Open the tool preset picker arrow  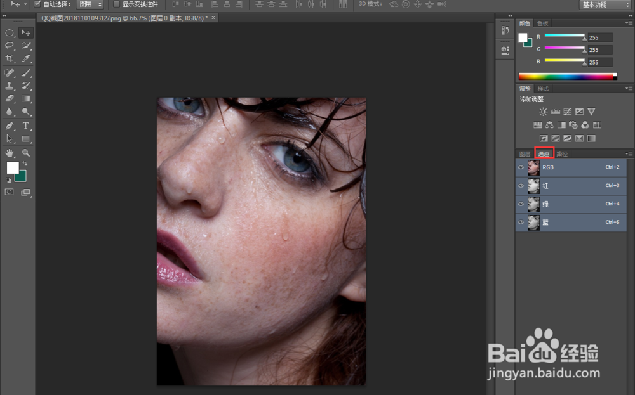25,4
